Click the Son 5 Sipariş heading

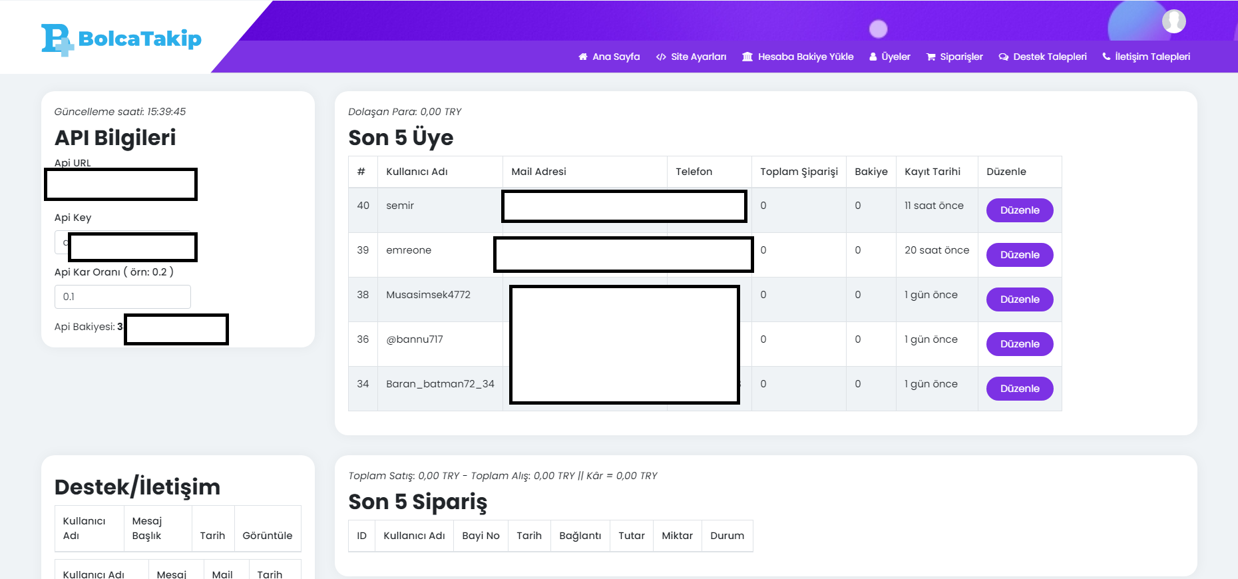click(x=417, y=502)
